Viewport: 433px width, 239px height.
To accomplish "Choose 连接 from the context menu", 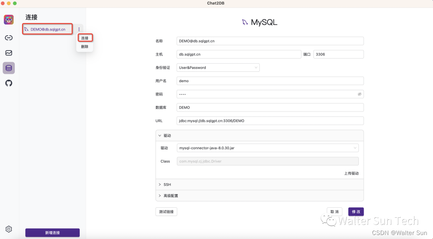I will tap(85, 38).
